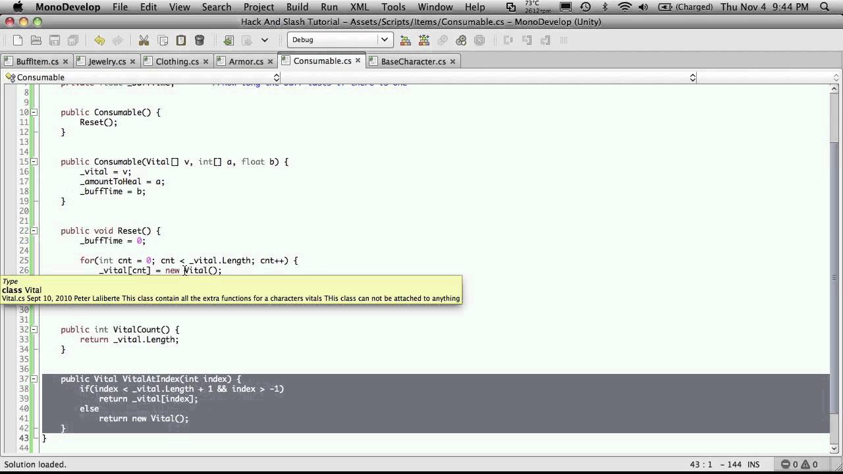Click the Bluetooth status icon
Screen dimensions: 843x474
pos(605,7)
